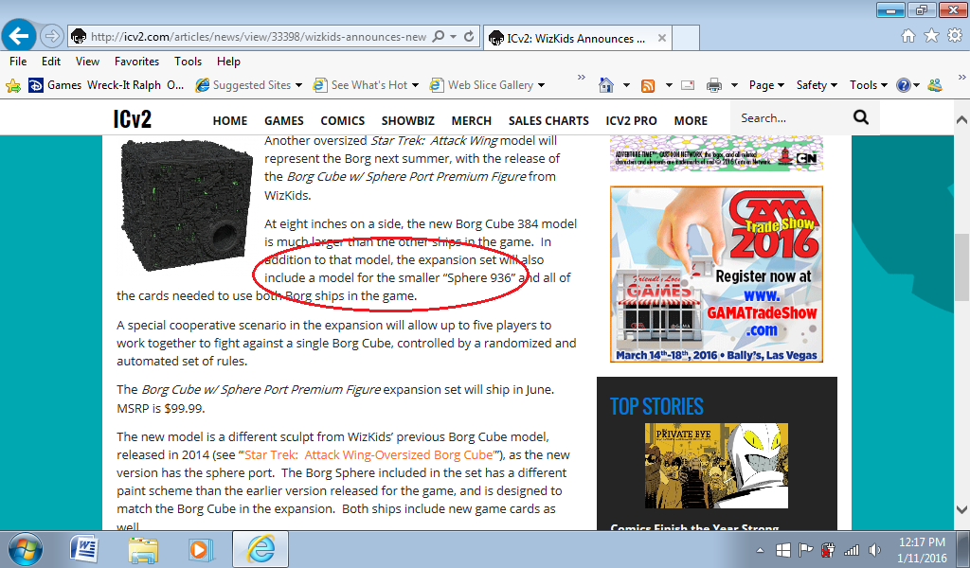Show more Favorites bar items chevron

(581, 78)
